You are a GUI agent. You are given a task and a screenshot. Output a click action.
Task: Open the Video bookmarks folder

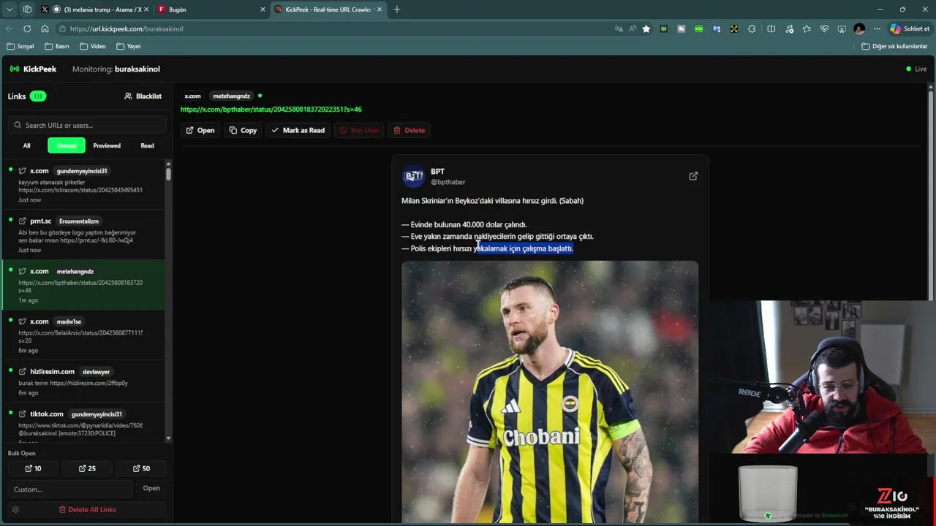coord(93,46)
